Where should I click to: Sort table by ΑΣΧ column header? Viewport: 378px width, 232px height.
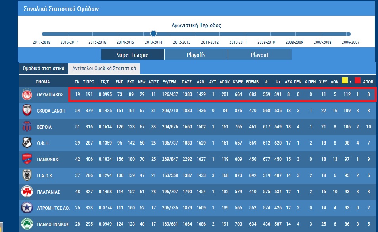click(x=288, y=82)
